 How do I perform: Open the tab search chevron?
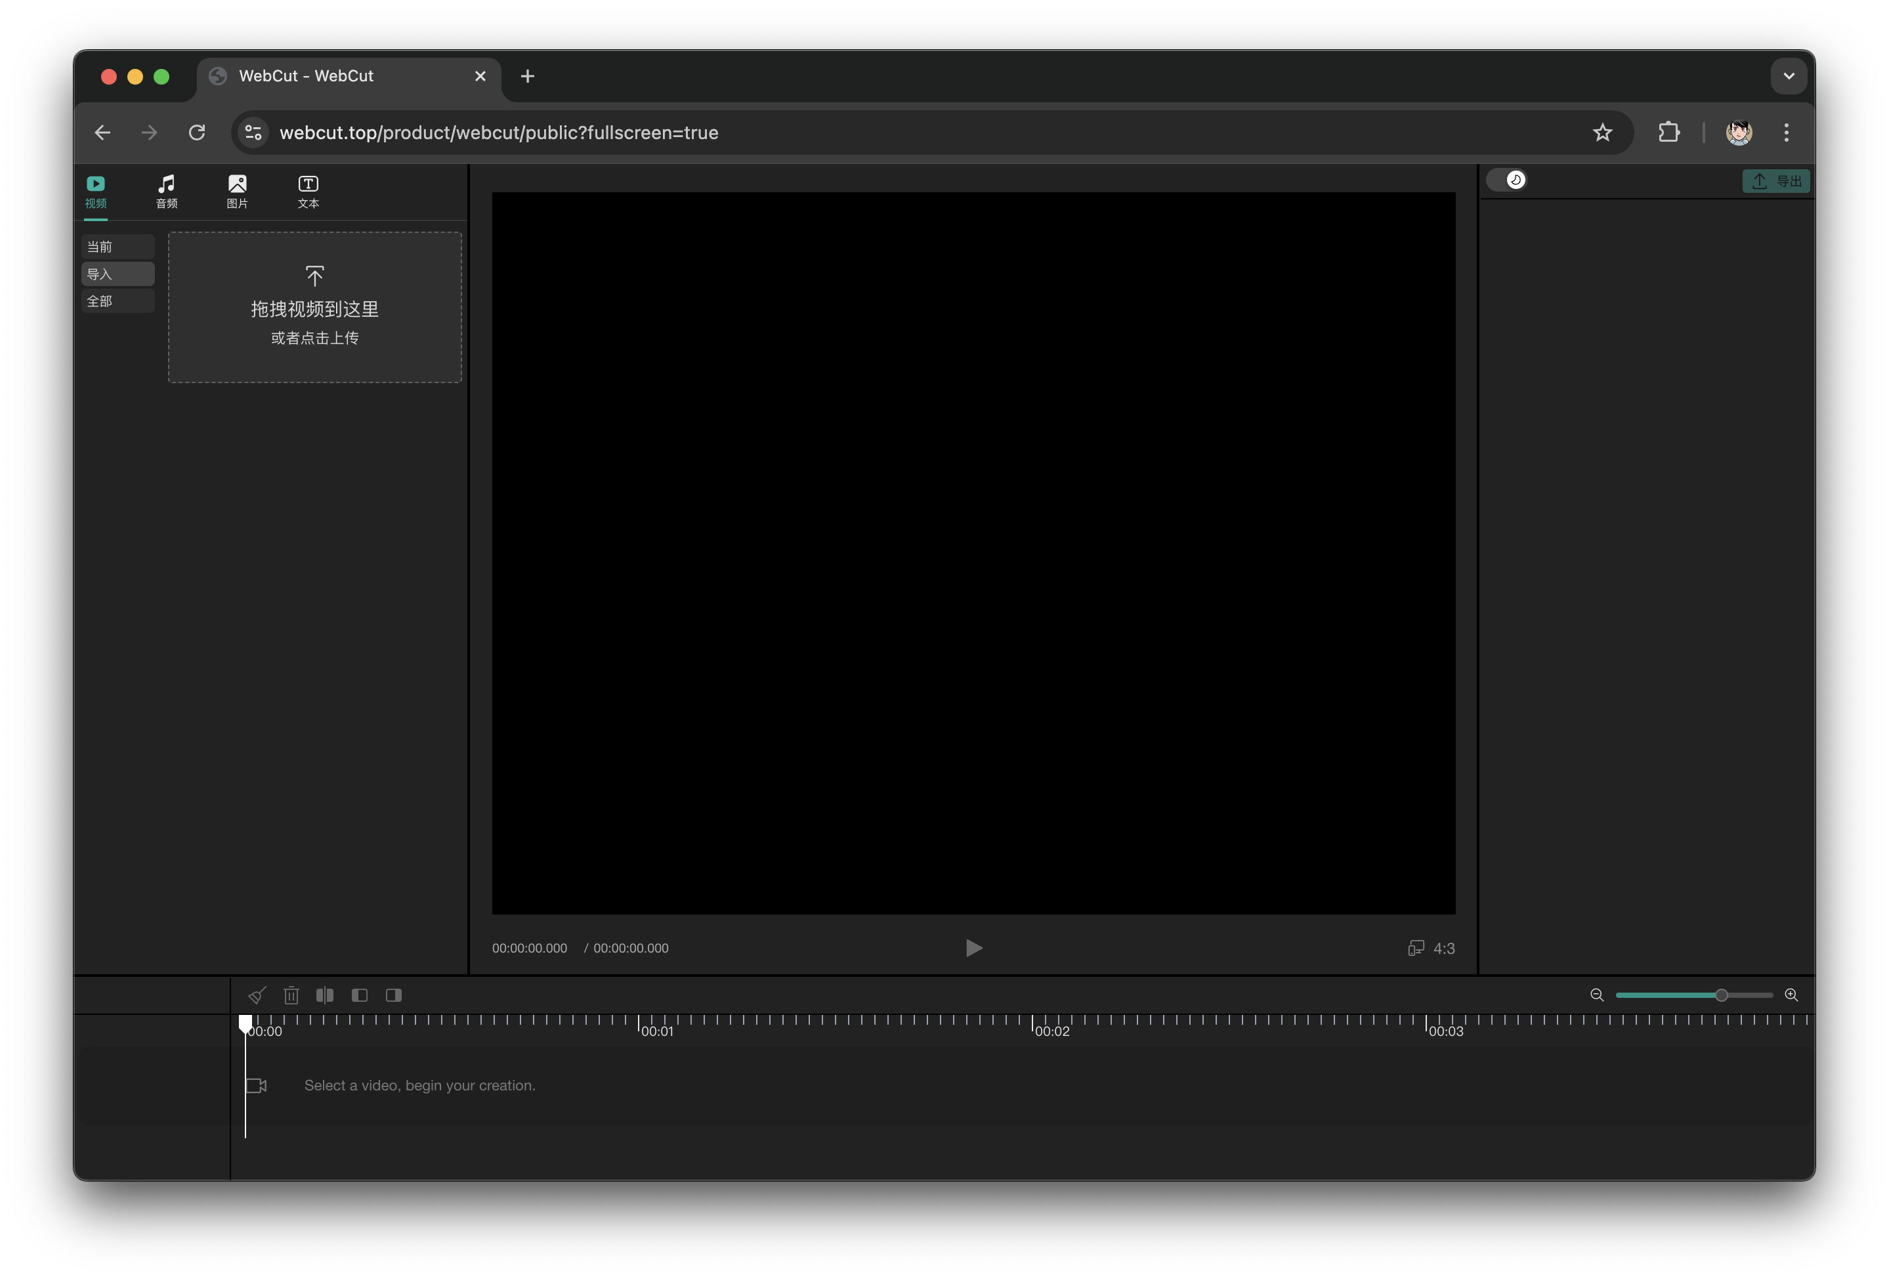[1787, 75]
